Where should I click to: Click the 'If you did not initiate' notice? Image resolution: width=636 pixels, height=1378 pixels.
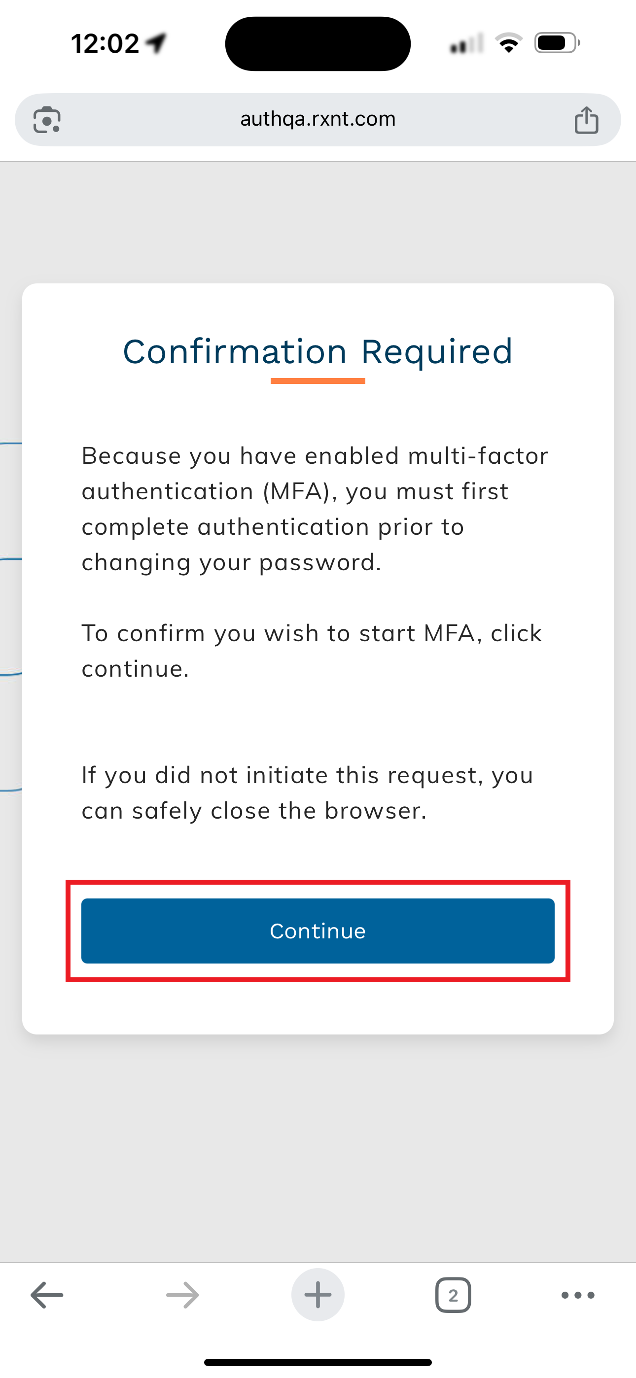pos(307,793)
